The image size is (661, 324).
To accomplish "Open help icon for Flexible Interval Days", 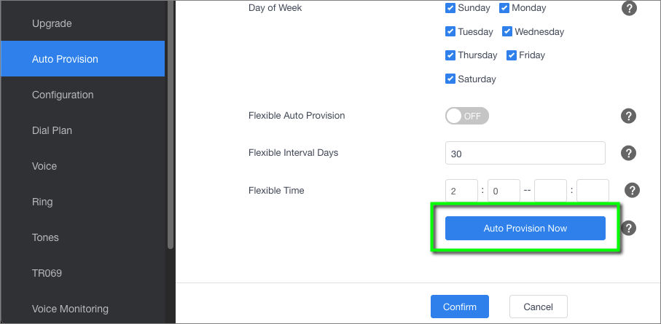I will click(x=628, y=153).
